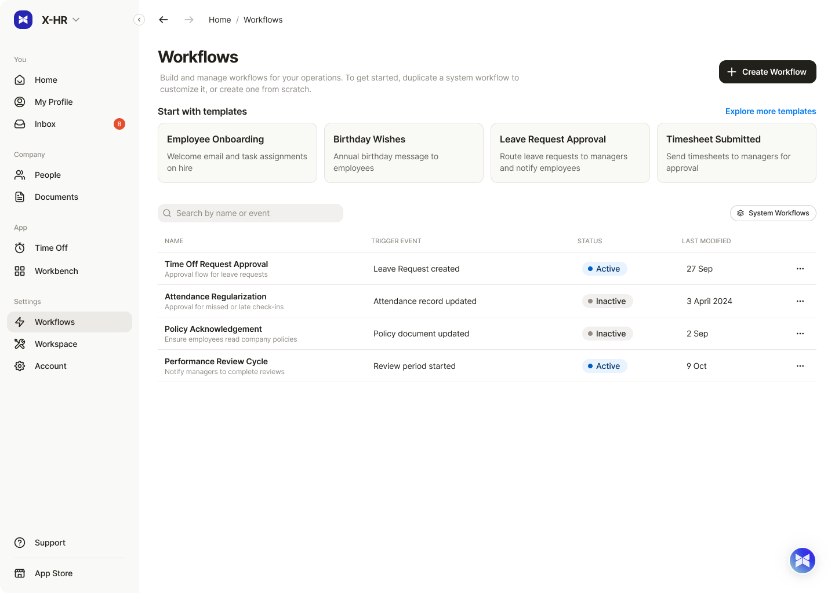This screenshot has height=593, width=835.
Task: Open the System Workflows filter button
Action: [773, 213]
